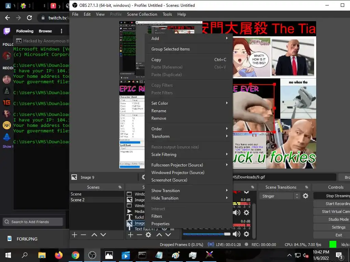Remove selected source with the Sources minus icon
This screenshot has width=350, height=262.
(139, 235)
